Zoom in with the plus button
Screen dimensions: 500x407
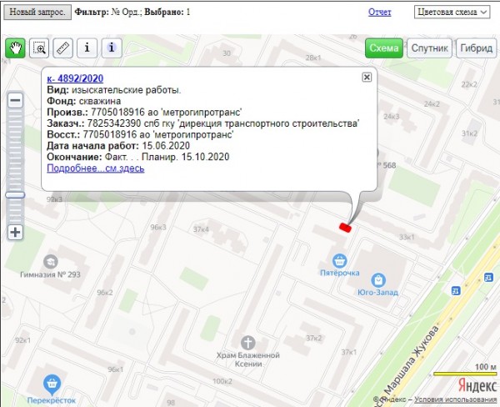(x=15, y=232)
